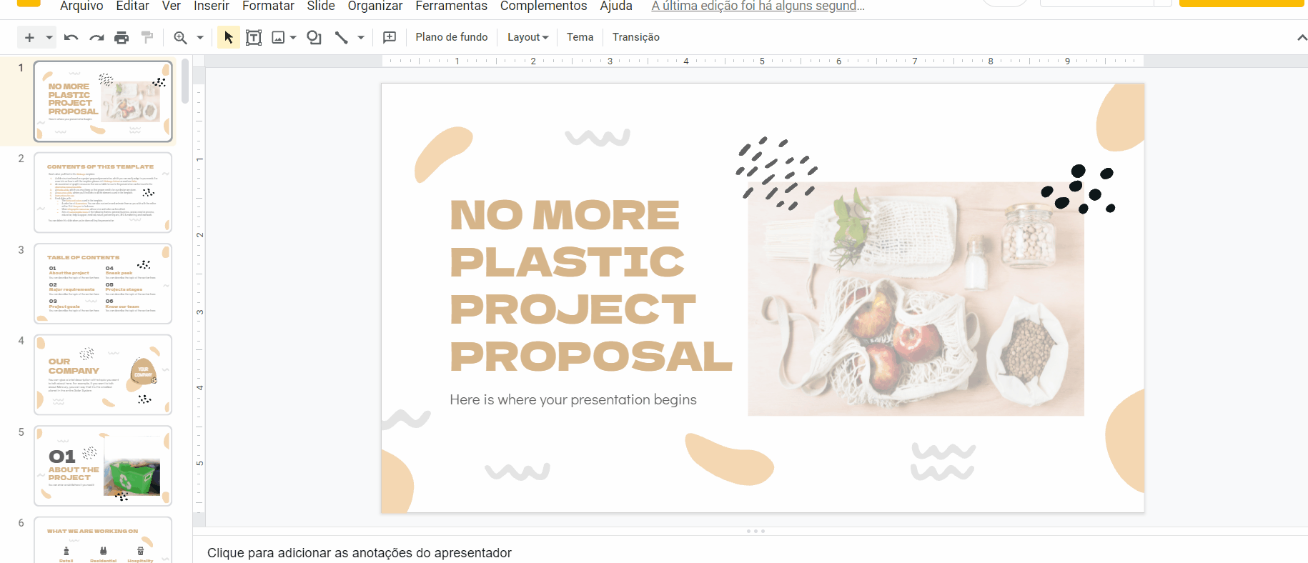
Task: Open the Organizar menu
Action: pos(375,6)
